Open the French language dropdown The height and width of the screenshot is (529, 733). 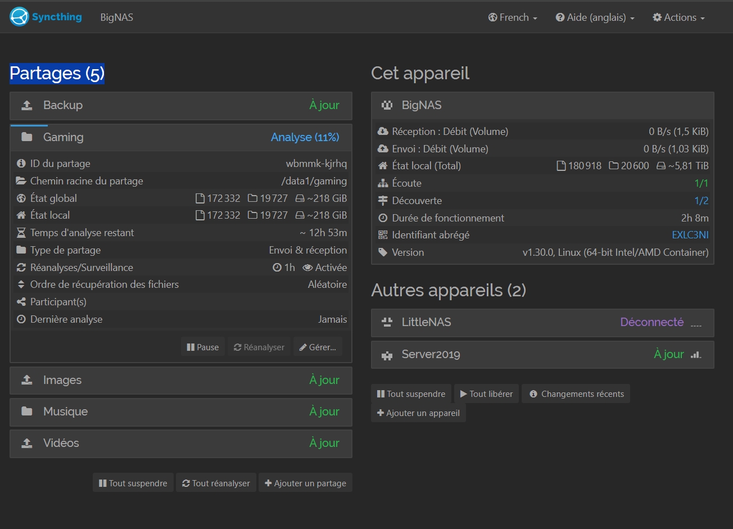click(513, 17)
